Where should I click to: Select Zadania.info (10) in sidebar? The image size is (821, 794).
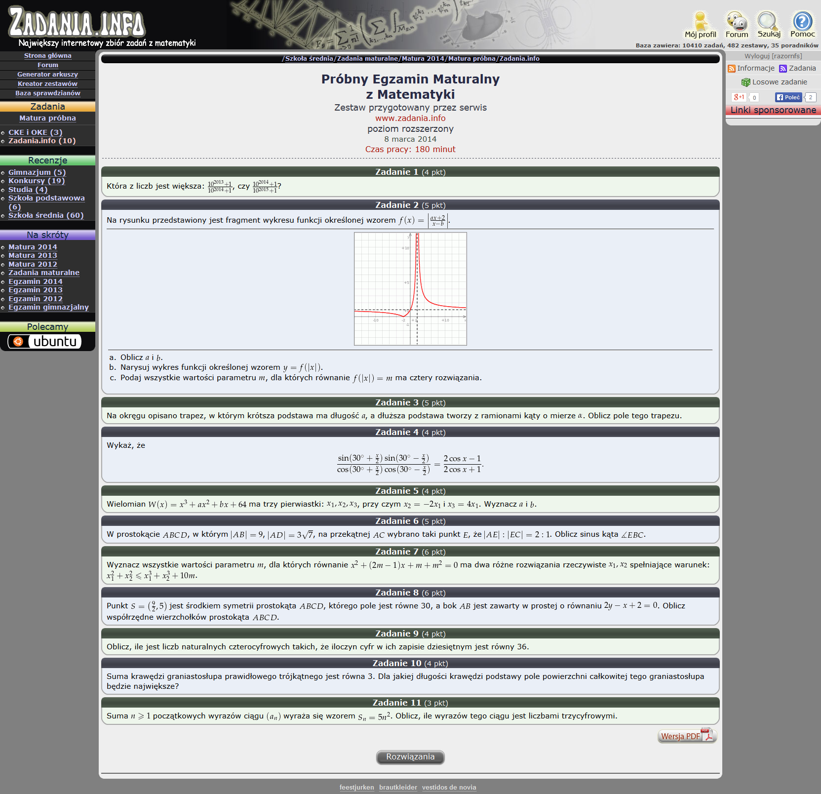pyautogui.click(x=42, y=141)
